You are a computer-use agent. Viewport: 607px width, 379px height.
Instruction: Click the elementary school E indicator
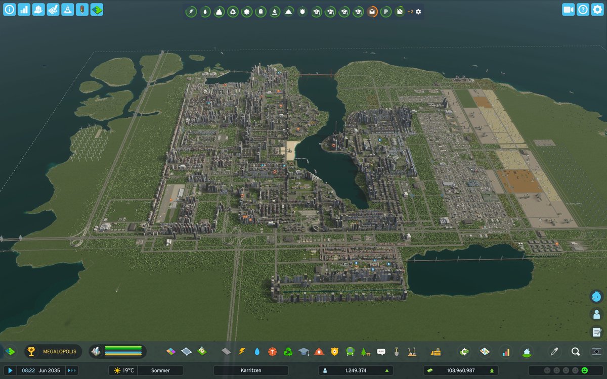(x=317, y=12)
